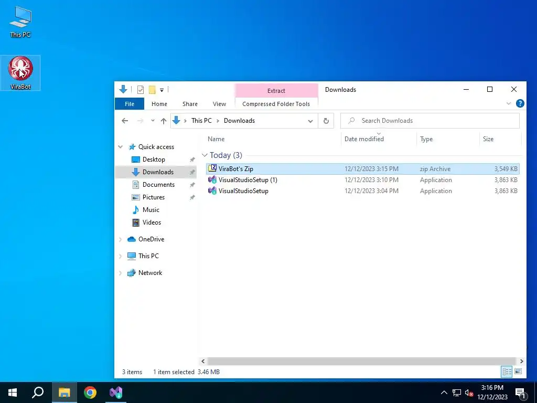The width and height of the screenshot is (537, 403).
Task: Open the recent locations dropdown
Action: [x=153, y=121]
